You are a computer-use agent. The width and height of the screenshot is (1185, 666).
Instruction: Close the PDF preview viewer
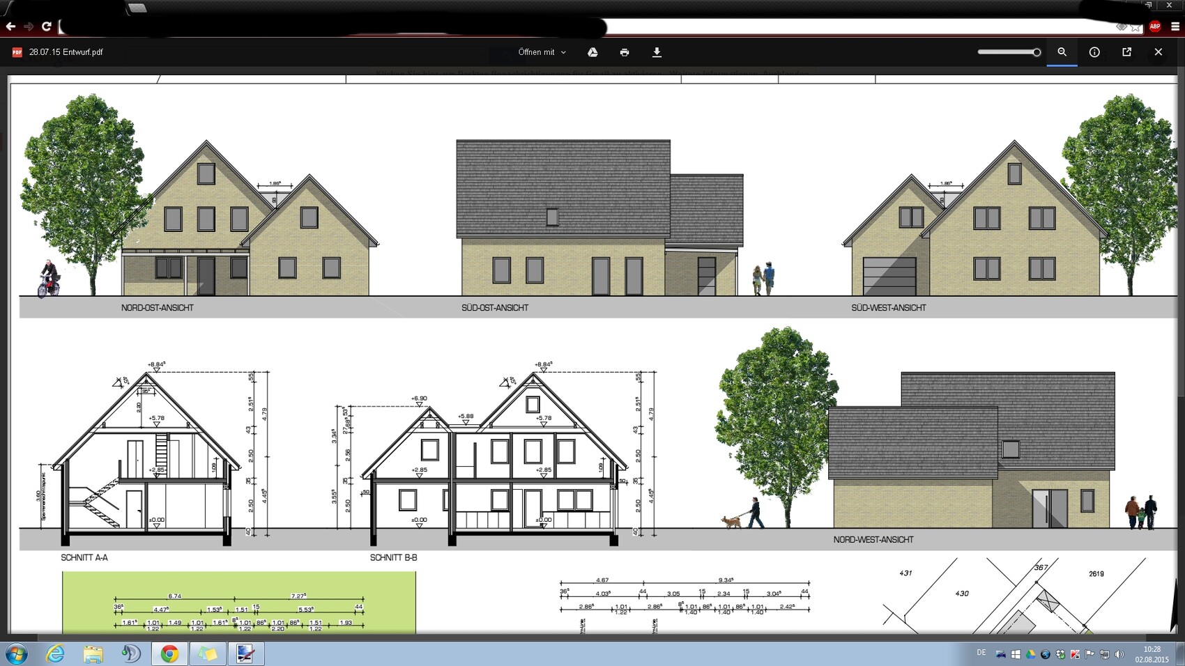pyautogui.click(x=1159, y=52)
